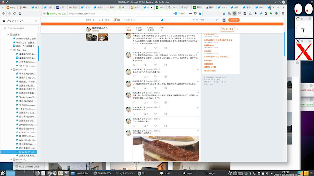Open the food photo tweet's chevron menu
This screenshot has width=314, height=176.
tap(198, 131)
